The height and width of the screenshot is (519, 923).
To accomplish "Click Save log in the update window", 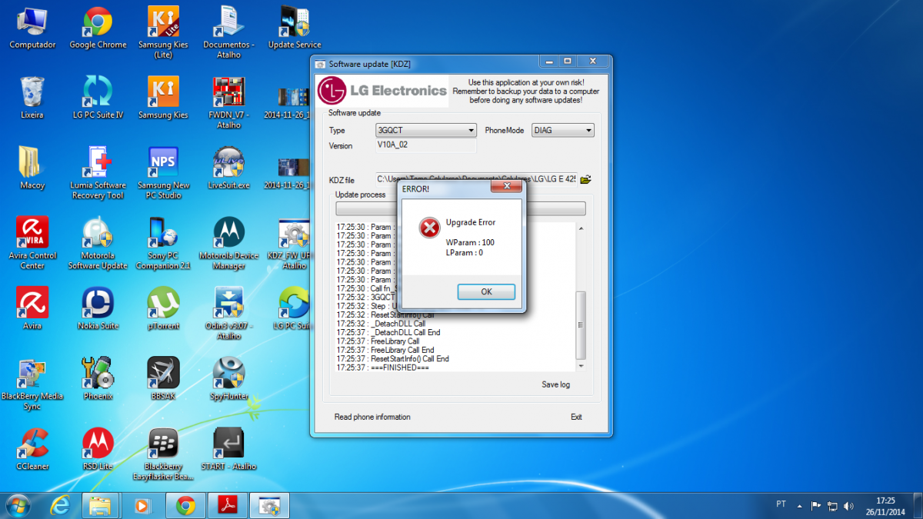I will click(555, 384).
